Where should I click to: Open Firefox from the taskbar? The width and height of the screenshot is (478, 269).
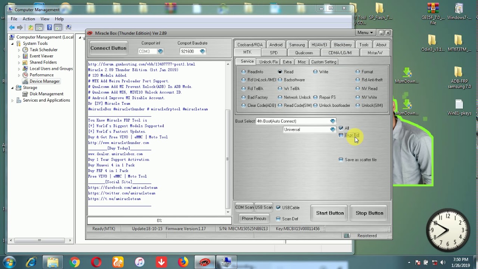183,262
